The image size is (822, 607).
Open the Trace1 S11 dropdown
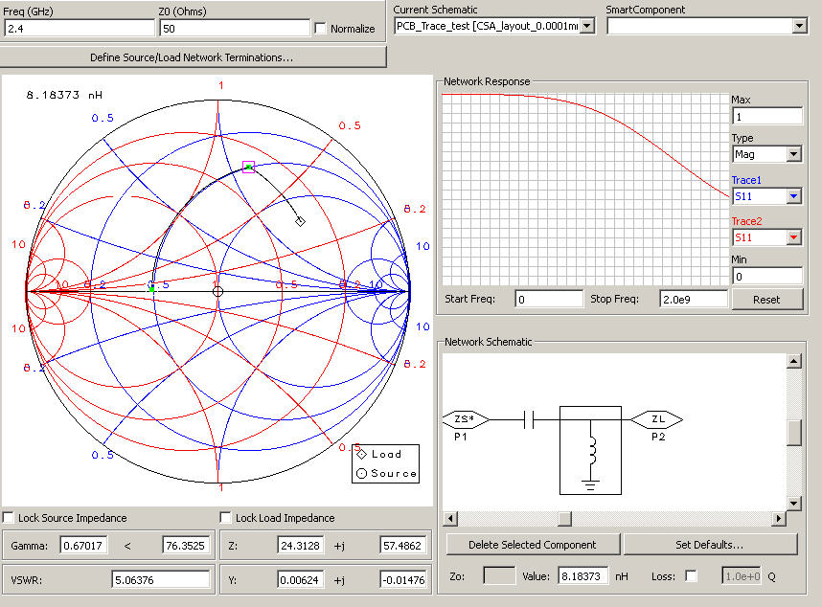(x=793, y=196)
